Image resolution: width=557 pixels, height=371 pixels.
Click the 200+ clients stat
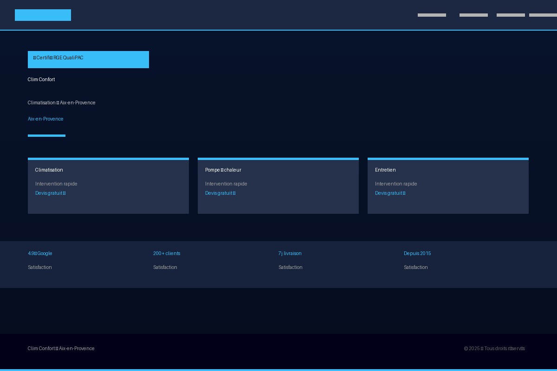click(167, 254)
